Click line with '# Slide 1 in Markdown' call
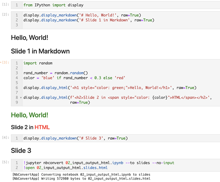220x182 pixels. (89, 20)
